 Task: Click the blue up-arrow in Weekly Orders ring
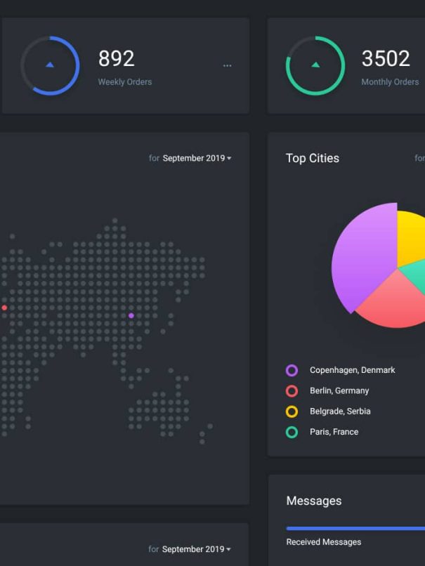50,65
